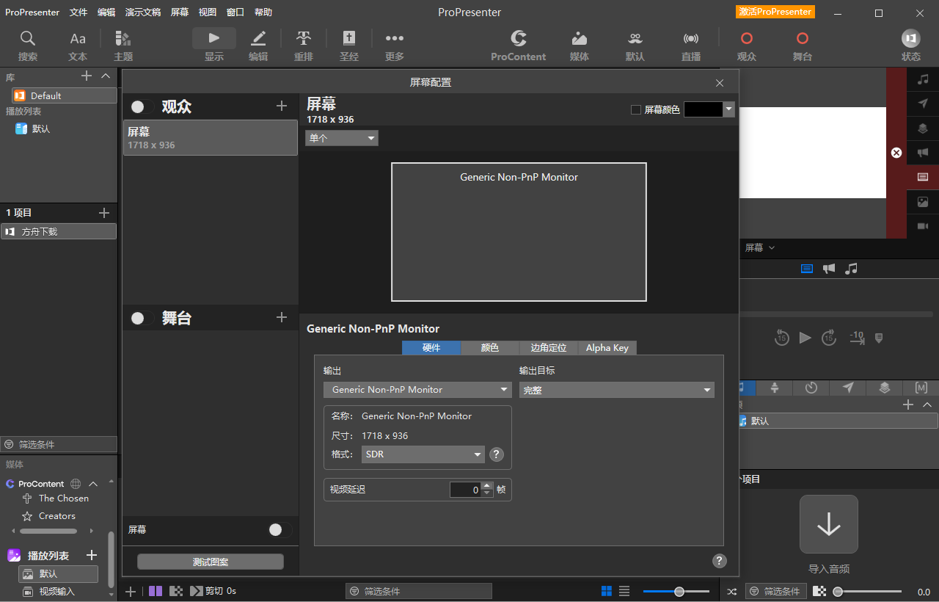Click the black screen color swatch

coord(704,109)
